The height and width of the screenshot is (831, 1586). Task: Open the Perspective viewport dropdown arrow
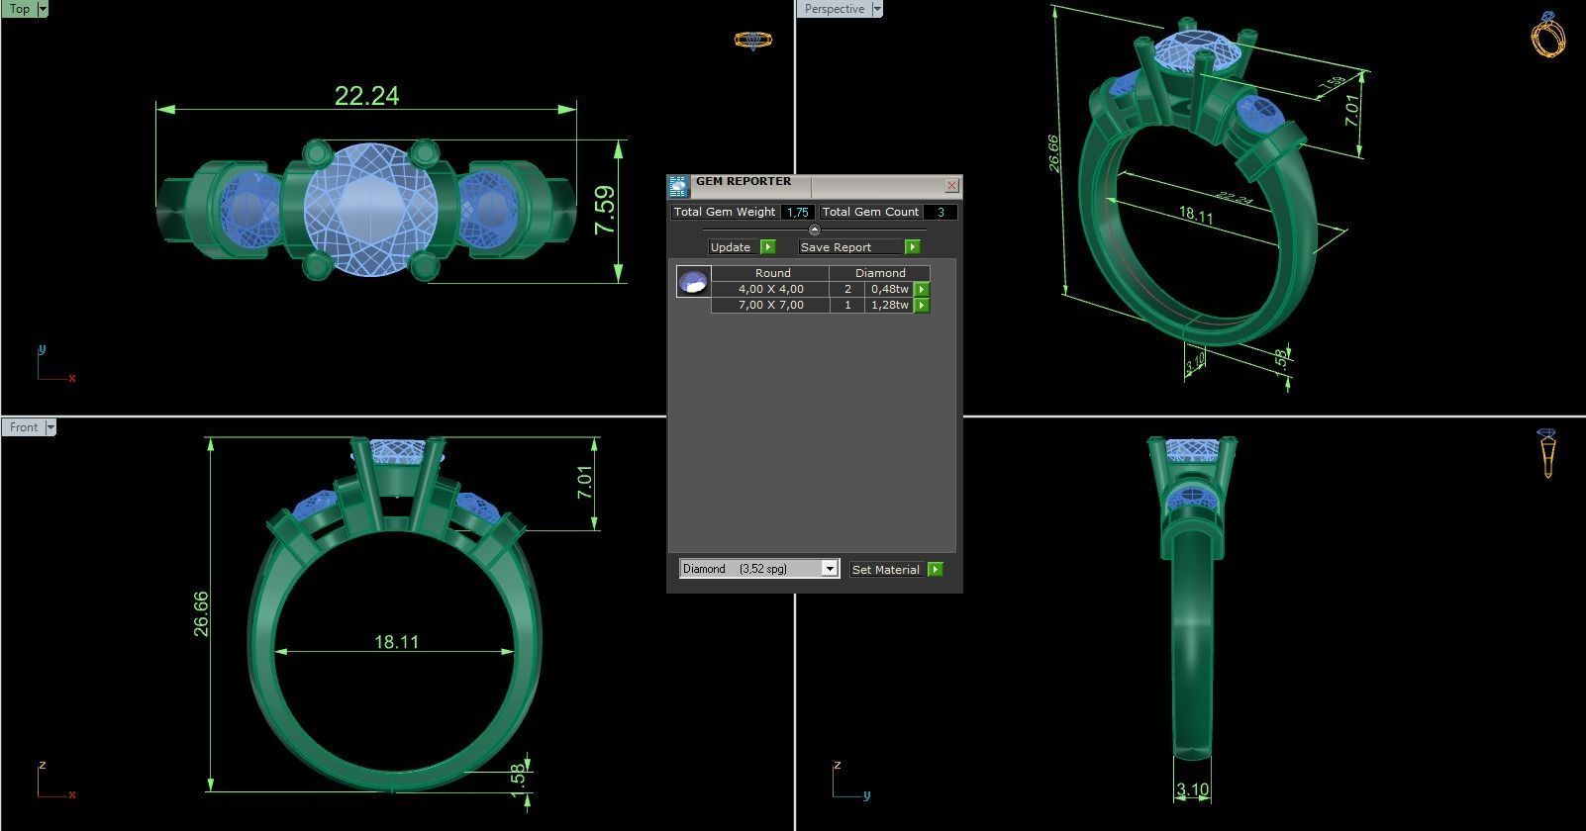(x=877, y=9)
